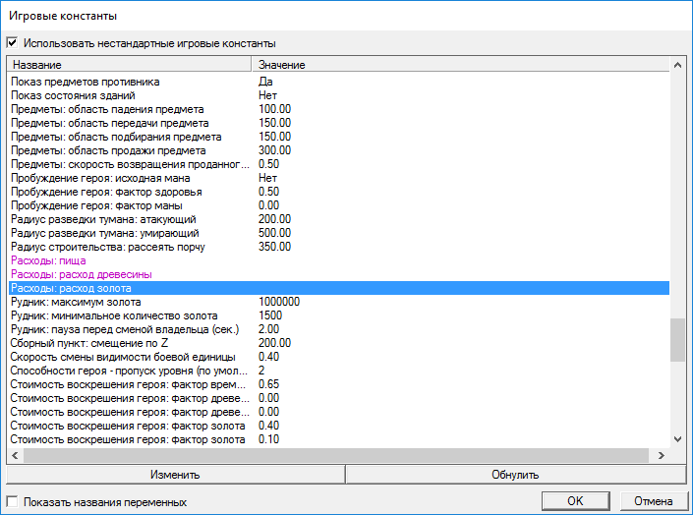Select row 'Показ состояния зданий'
693x515 pixels.
coord(339,95)
